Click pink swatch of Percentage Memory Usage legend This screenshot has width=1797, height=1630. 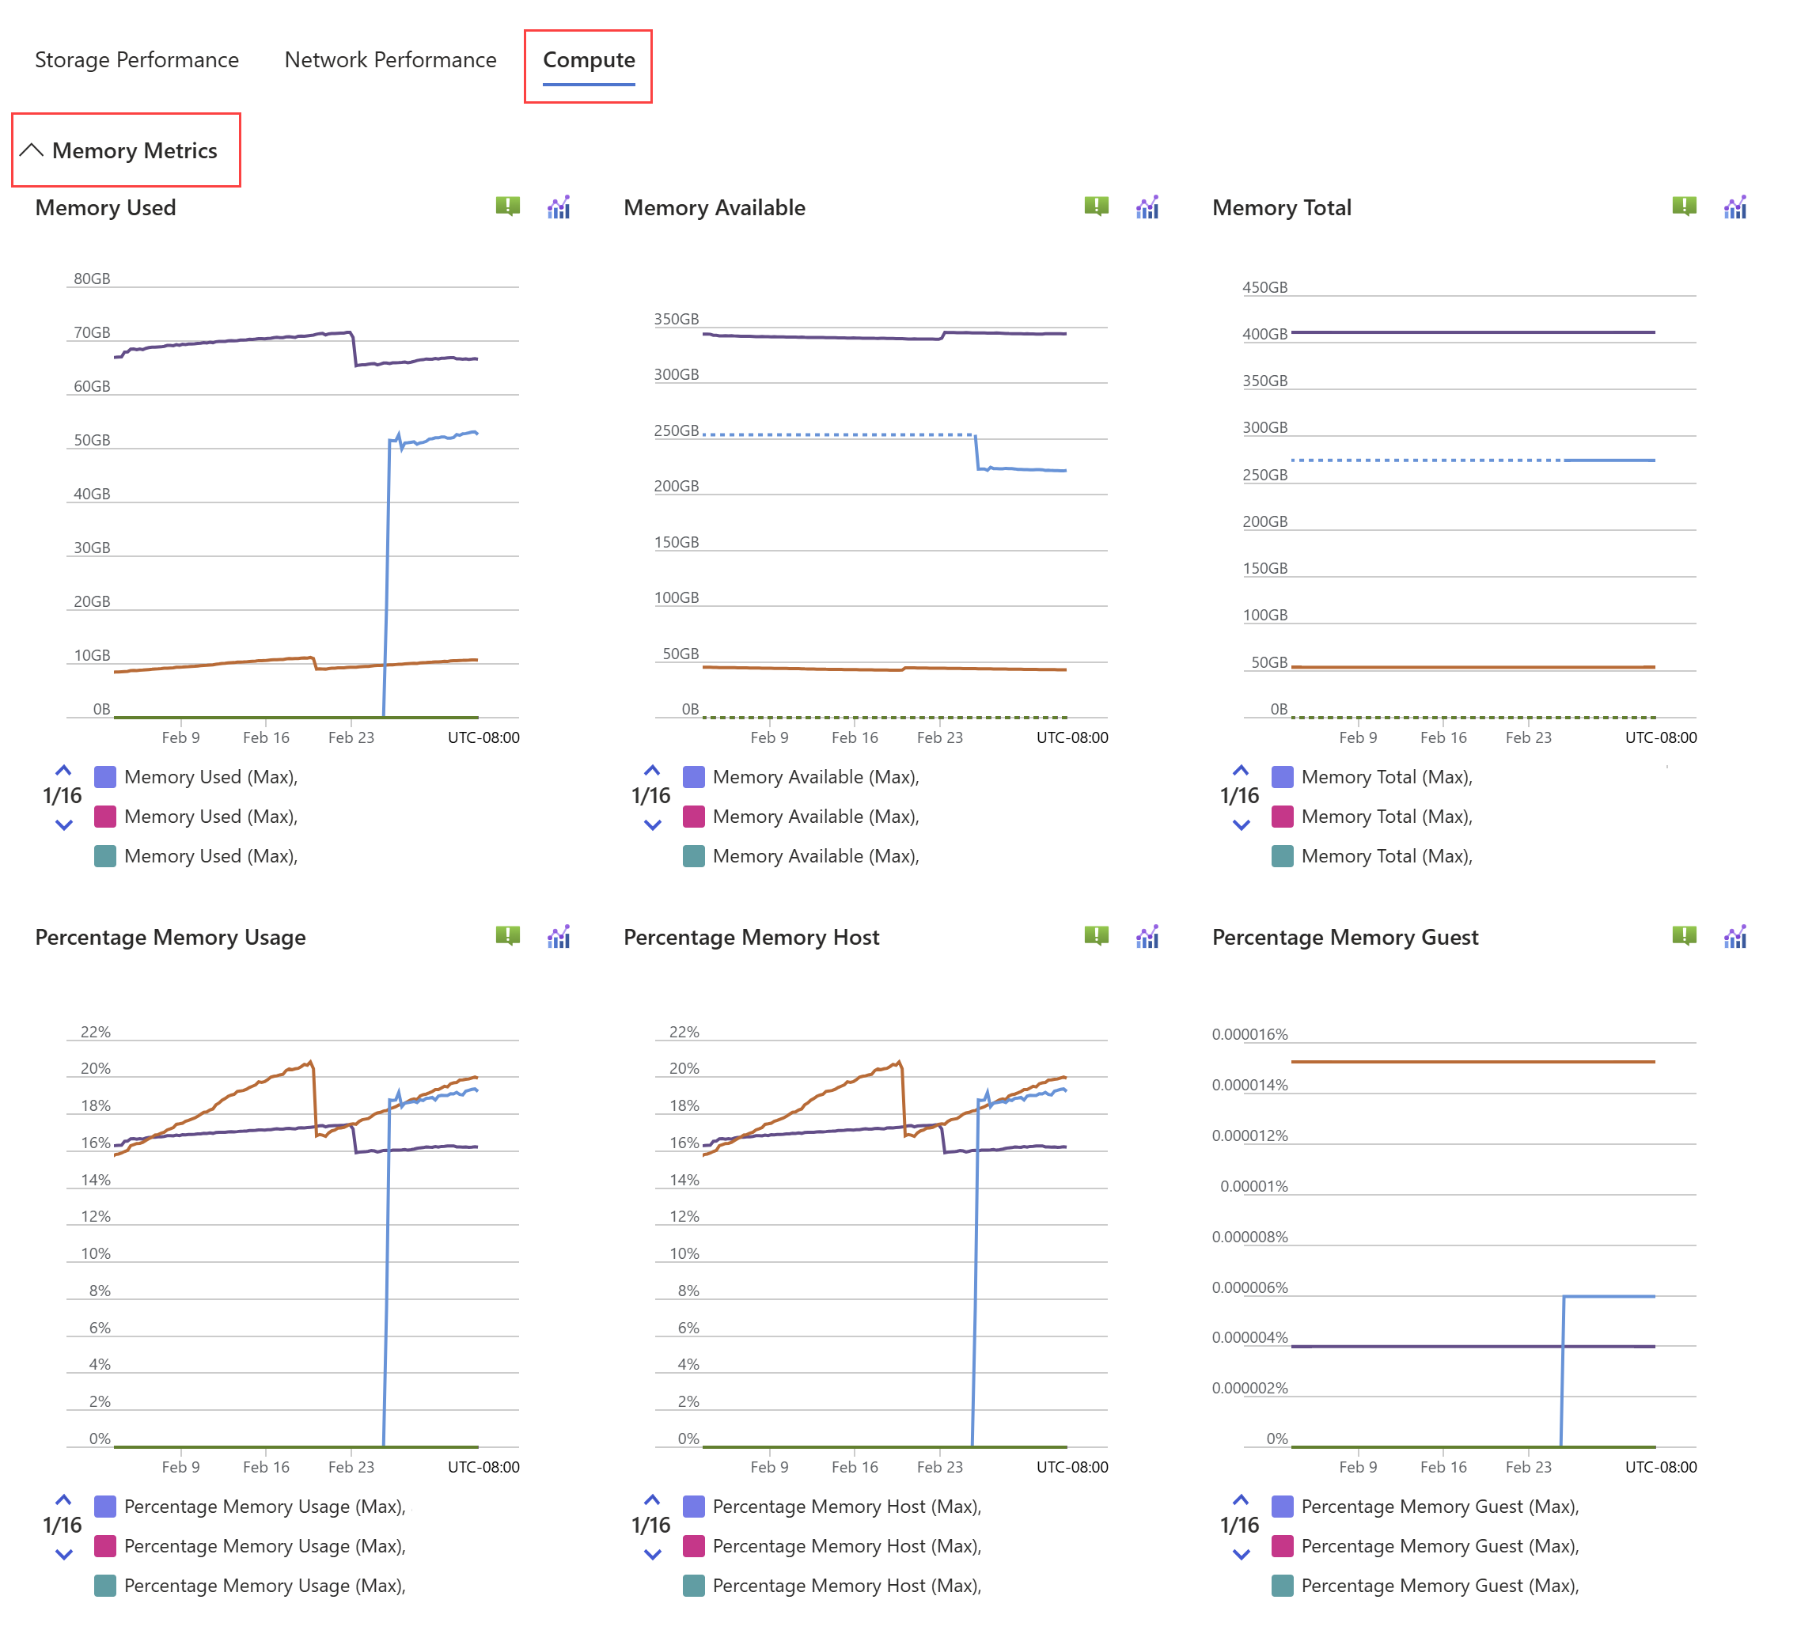(x=105, y=1546)
